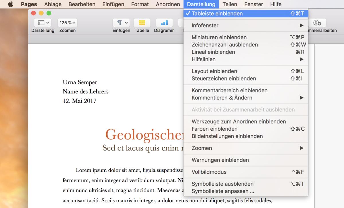Viewport: 344px width, 208px height.
Task: Click the green fullscreen window button
Action: pyautogui.click(x=49, y=13)
